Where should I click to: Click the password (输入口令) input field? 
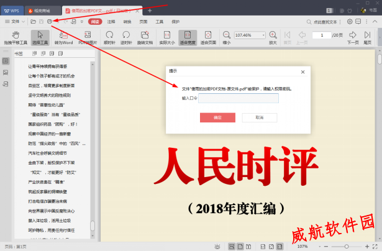[x=239, y=98]
